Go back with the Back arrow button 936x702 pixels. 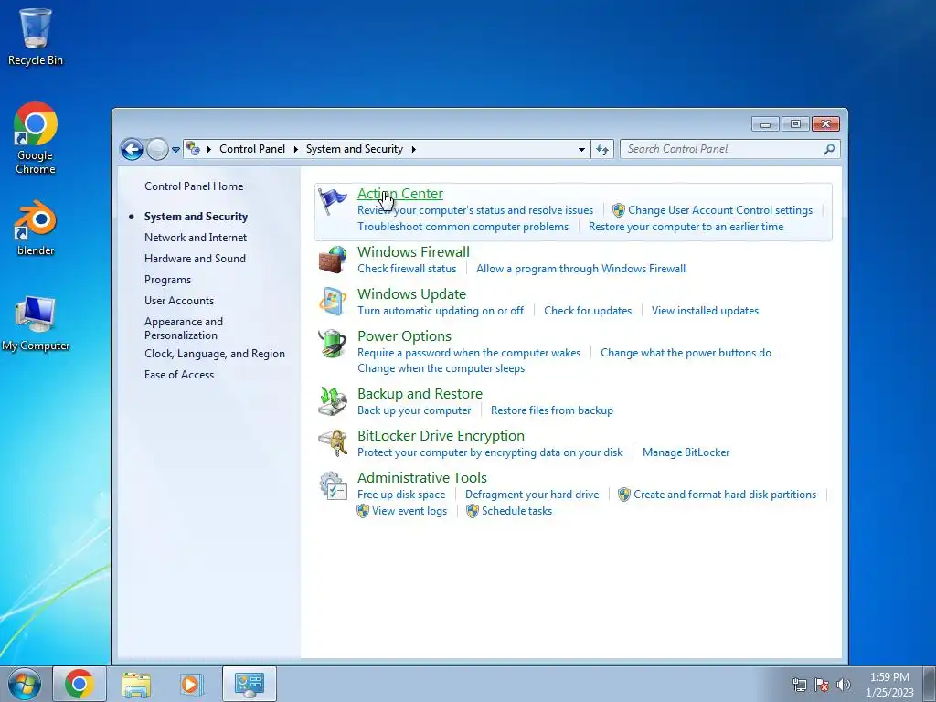tap(132, 149)
